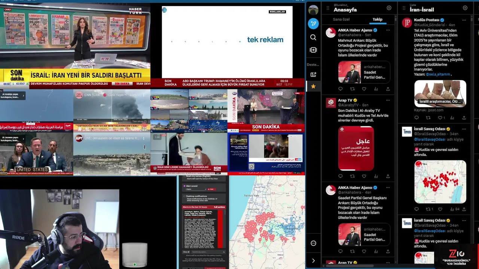
Task: View analytics showing 94 on İsrail Savaş Odası post
Action: [x=455, y=209]
